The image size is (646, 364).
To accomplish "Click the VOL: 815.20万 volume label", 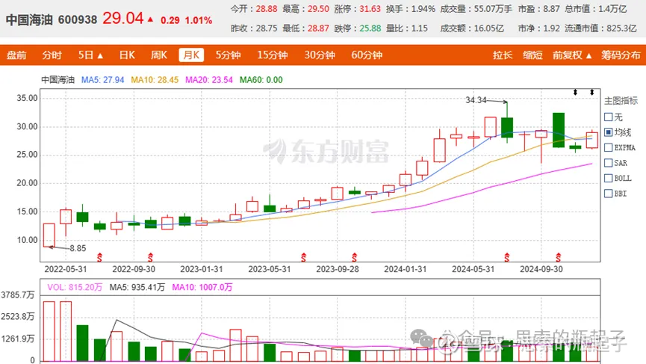I will coord(75,287).
